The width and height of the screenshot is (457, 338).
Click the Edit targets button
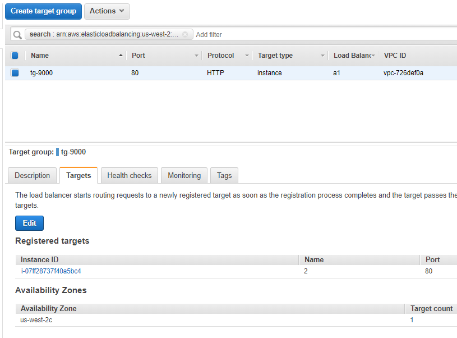pyautogui.click(x=29, y=223)
